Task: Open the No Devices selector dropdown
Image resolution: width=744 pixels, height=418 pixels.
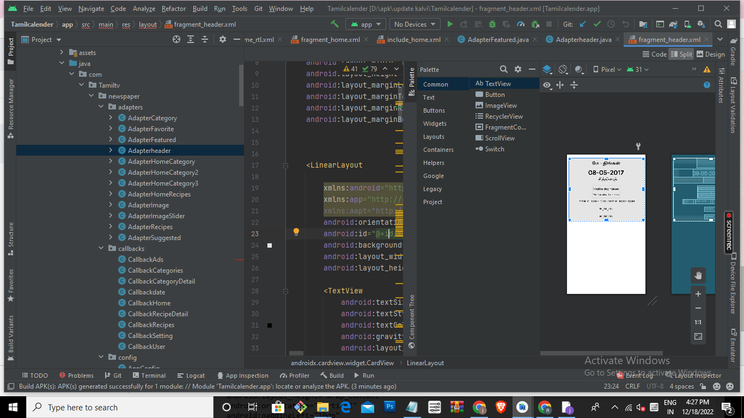Action: click(415, 24)
